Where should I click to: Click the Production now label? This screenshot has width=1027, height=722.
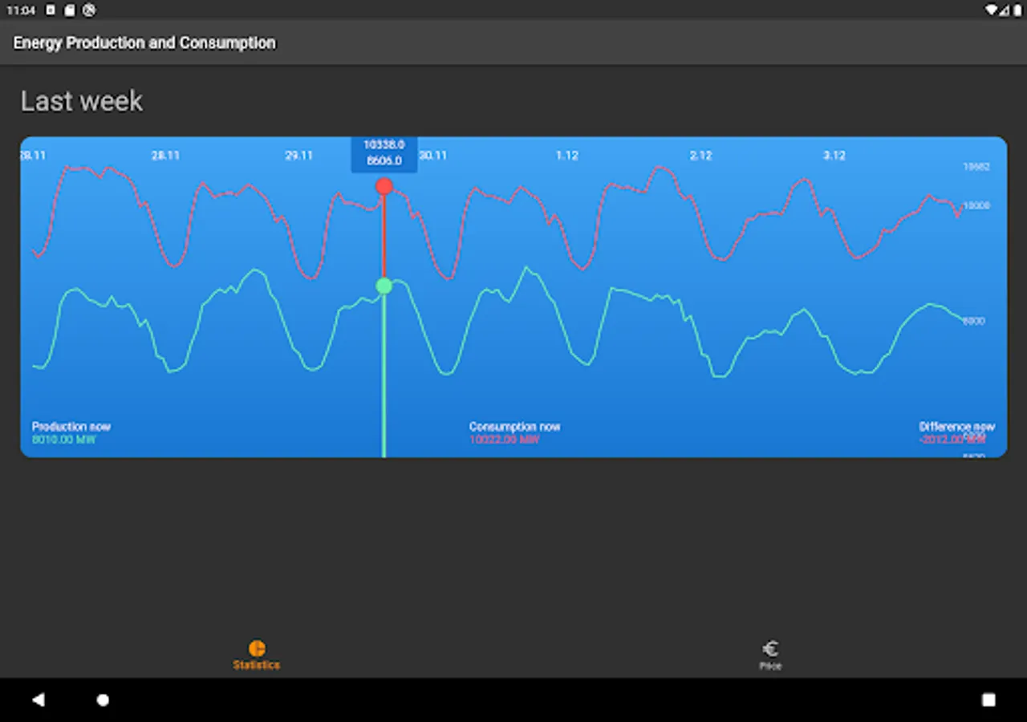point(71,427)
